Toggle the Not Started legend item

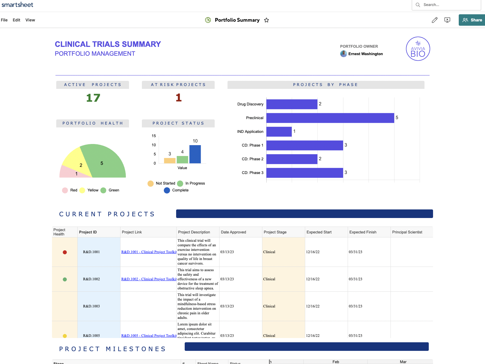click(162, 183)
